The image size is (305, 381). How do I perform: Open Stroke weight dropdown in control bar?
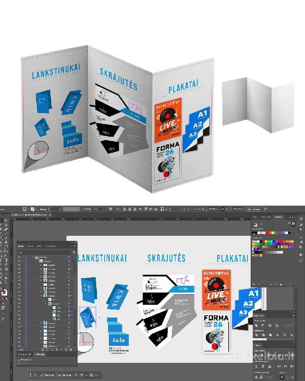point(60,209)
